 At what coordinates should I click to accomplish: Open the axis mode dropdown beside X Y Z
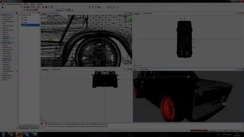(x=60, y=10)
